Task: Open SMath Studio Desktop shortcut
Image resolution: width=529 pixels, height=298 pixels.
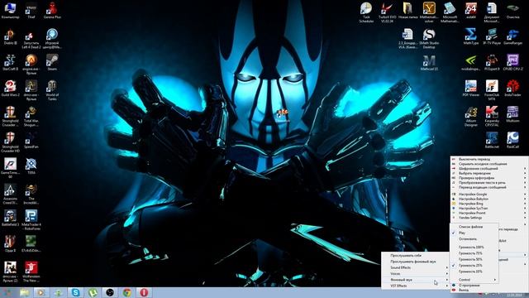Action: pyautogui.click(x=429, y=39)
